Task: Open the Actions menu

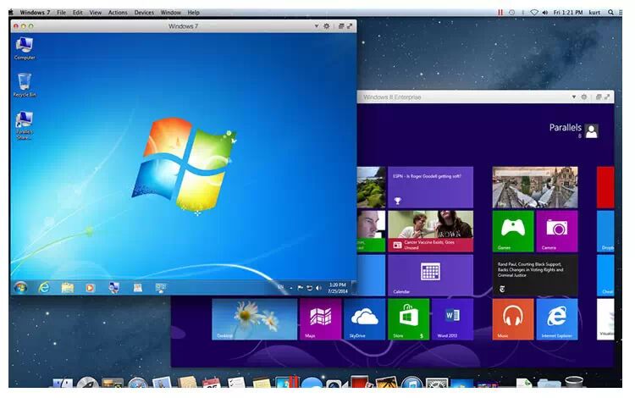Action: click(118, 13)
